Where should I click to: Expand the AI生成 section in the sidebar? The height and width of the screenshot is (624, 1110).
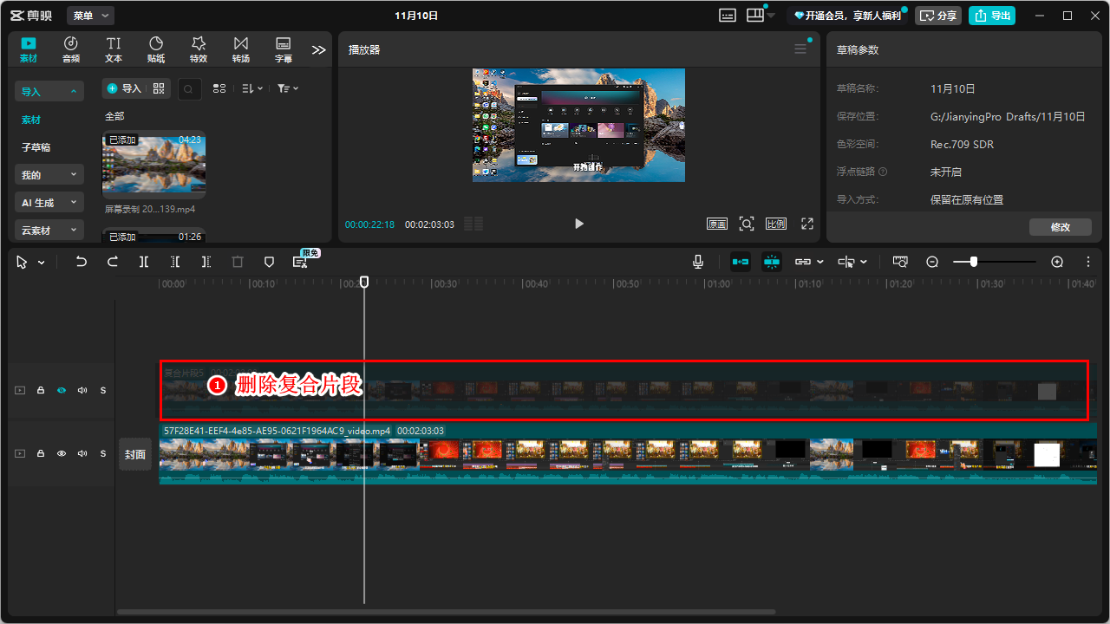pyautogui.click(x=49, y=203)
